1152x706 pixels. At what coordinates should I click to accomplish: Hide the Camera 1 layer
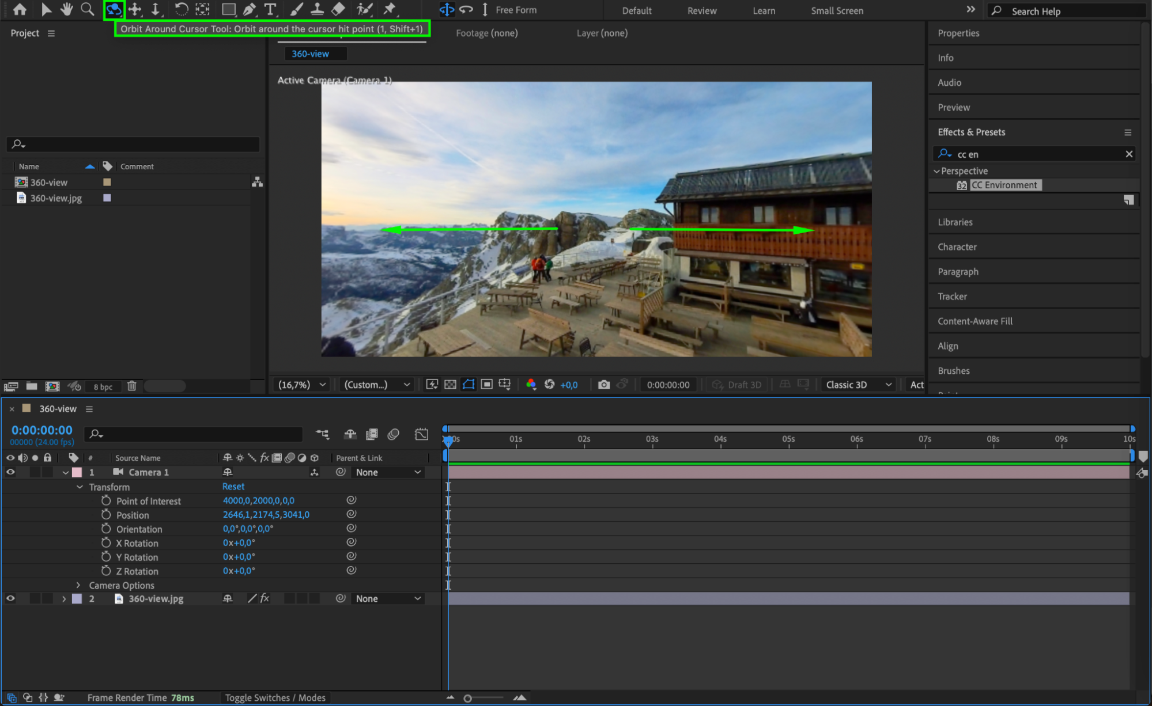click(10, 472)
